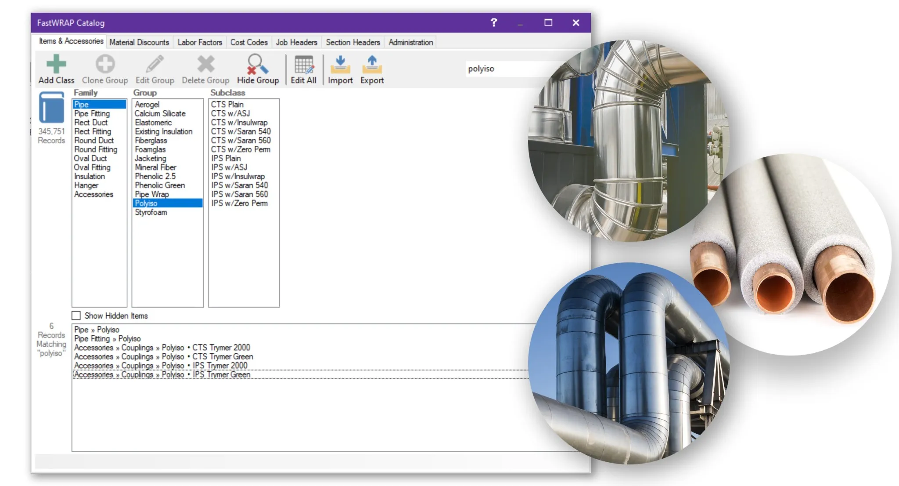This screenshot has height=486, width=899.
Task: Select Existing Insulation group
Action: (168, 131)
